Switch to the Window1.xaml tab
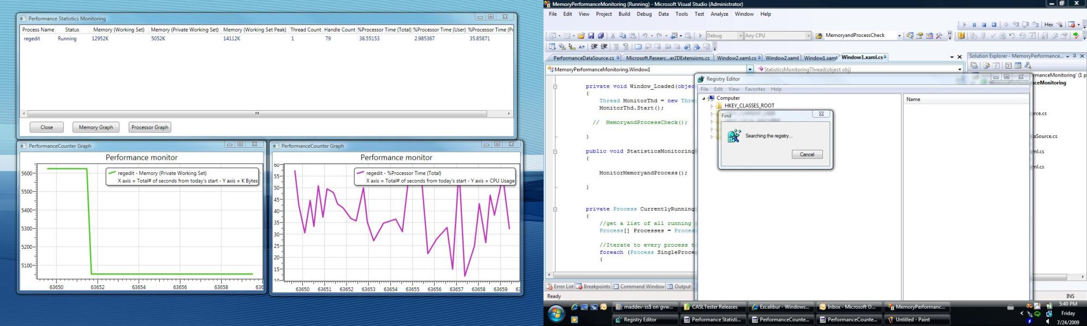 pos(820,58)
